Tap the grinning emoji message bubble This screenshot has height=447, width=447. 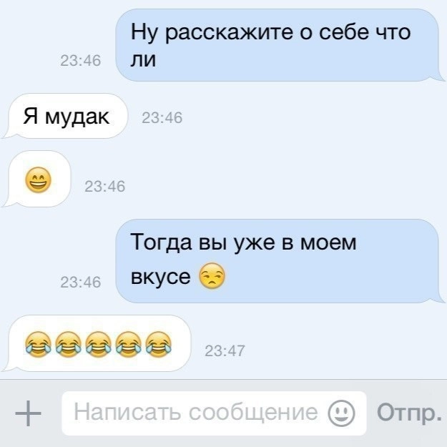point(37,179)
